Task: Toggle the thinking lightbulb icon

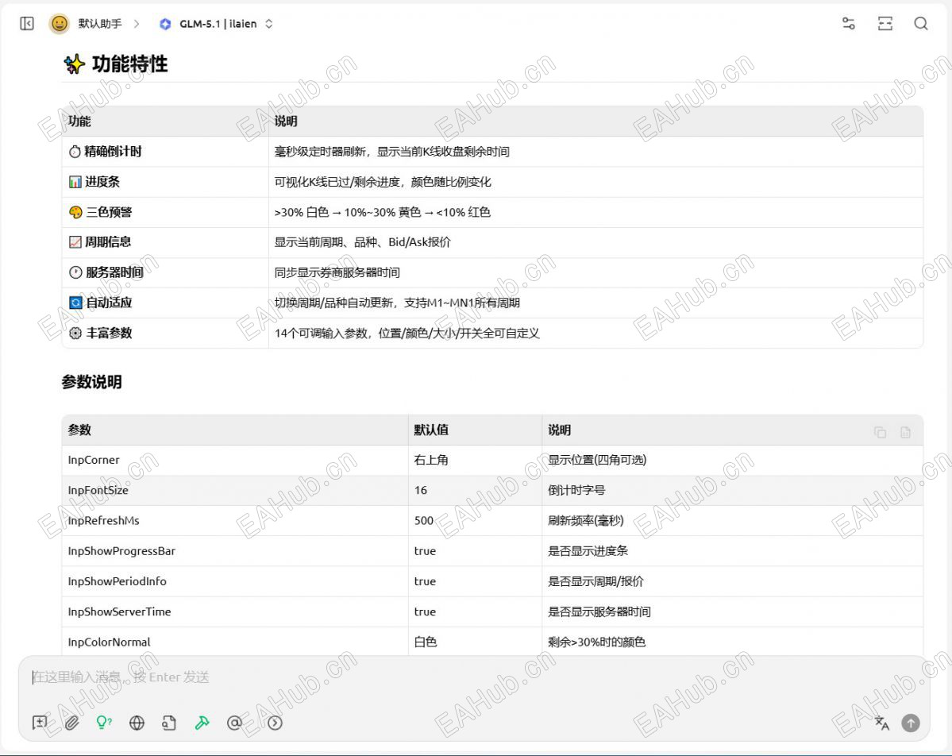Action: [x=104, y=723]
